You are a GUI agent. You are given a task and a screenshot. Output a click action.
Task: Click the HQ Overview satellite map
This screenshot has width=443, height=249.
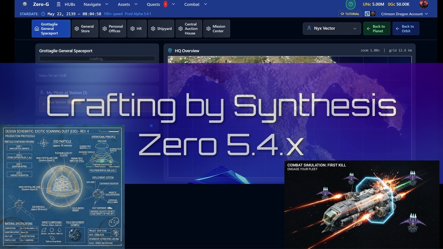point(290,117)
